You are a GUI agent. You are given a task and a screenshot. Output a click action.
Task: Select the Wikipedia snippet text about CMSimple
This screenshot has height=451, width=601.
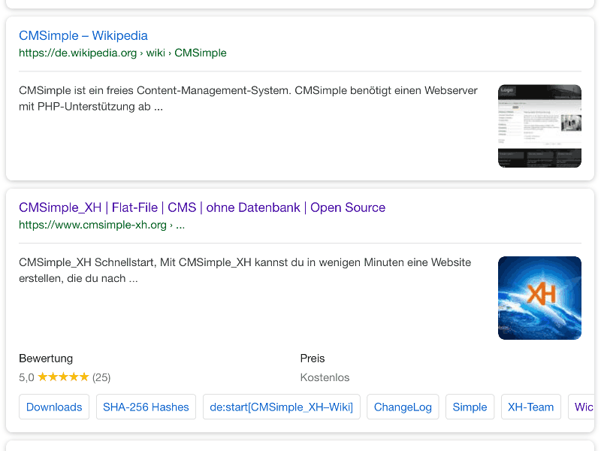coord(248,98)
